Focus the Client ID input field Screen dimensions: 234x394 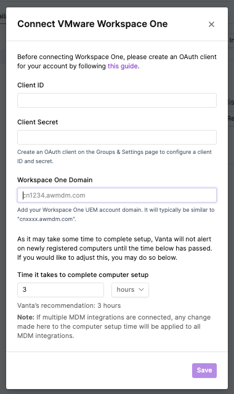(117, 100)
